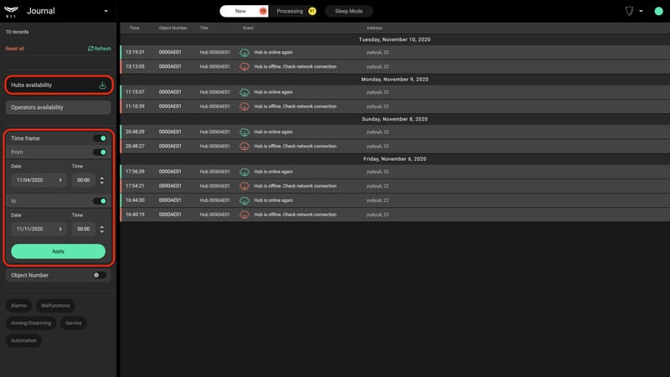Image resolution: width=670 pixels, height=377 pixels.
Task: Click offline cloud icon in 16:40:19 row
Action: point(245,214)
